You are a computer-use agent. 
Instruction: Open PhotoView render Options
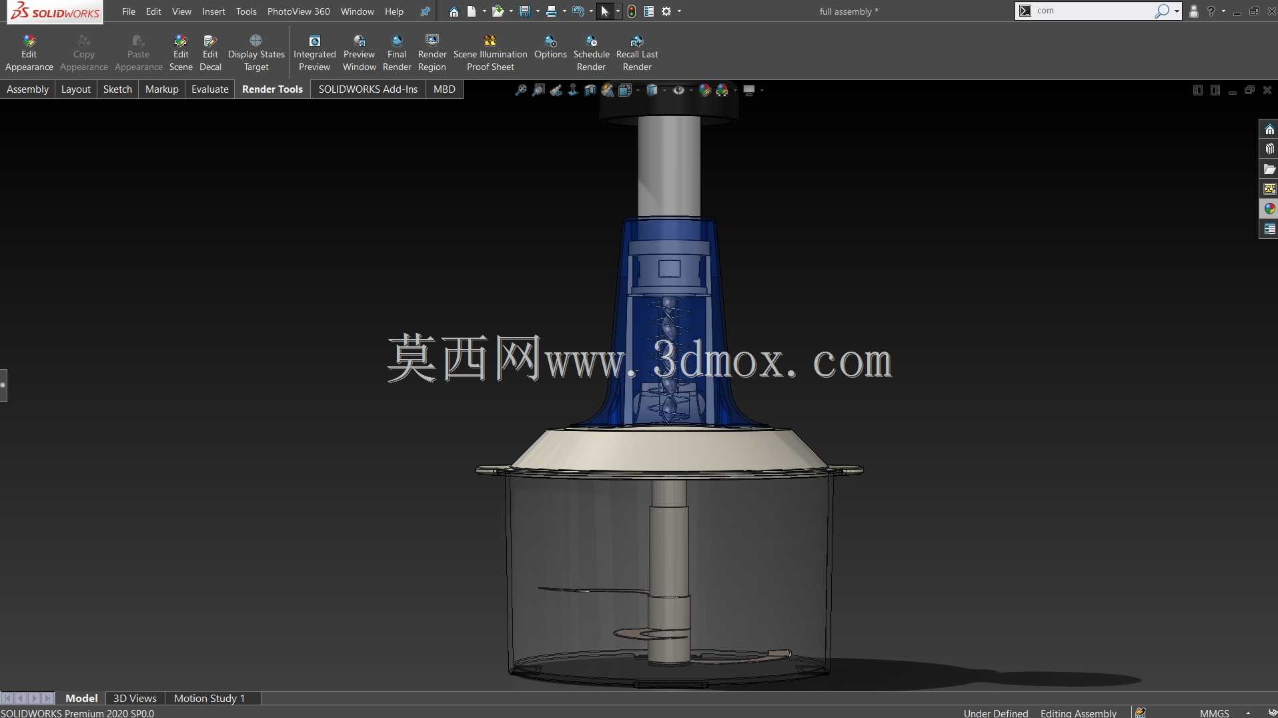(x=550, y=47)
